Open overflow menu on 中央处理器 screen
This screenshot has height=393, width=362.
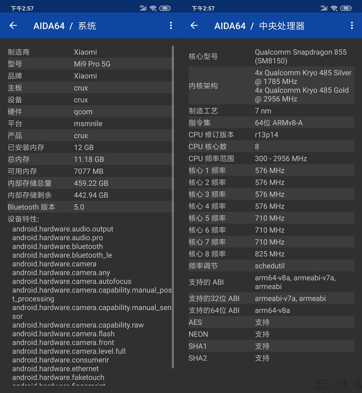point(352,25)
